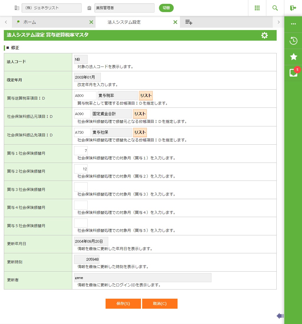Viewport: 302px width, 324px height.
Task: Switch to the ホーム tab
Action: coord(29,22)
